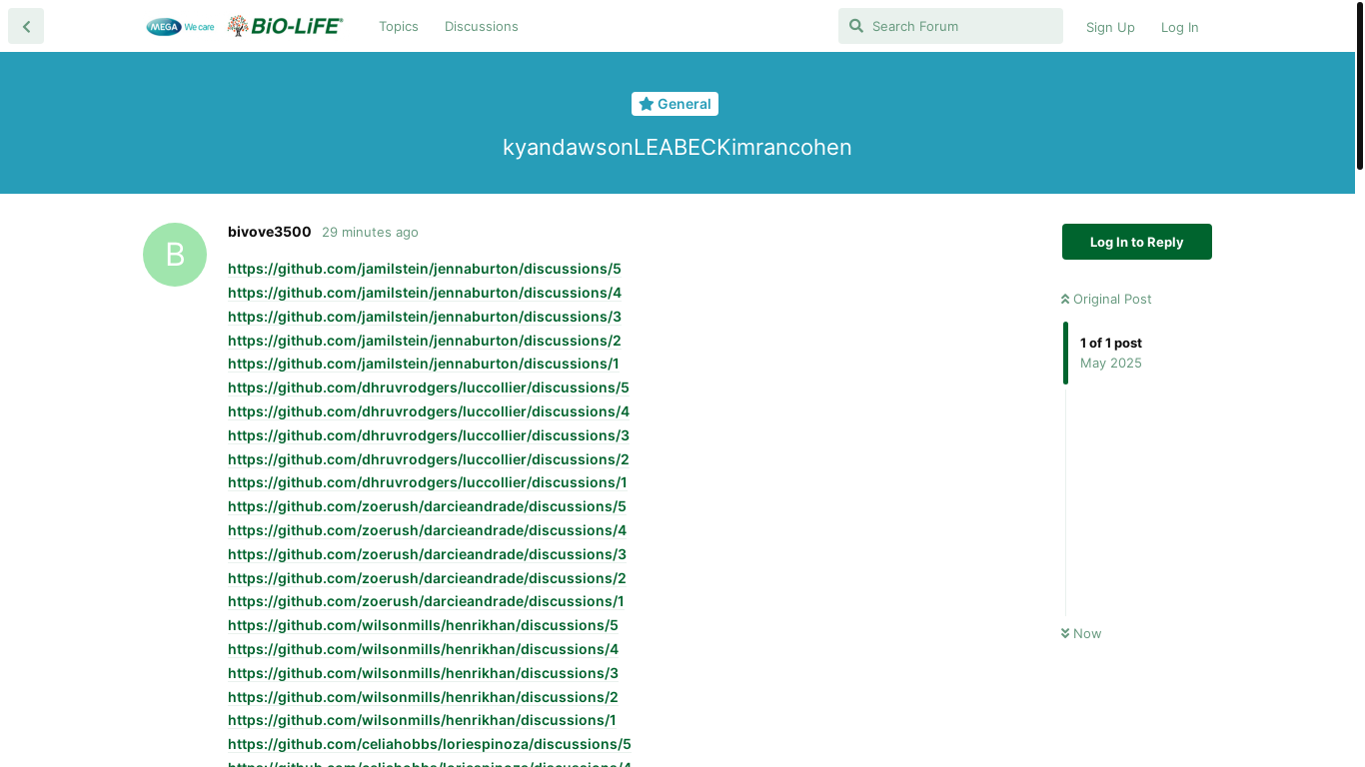The height and width of the screenshot is (767, 1365).
Task: Open zoerush/darcieandrade discussions/5 link
Action: (x=427, y=506)
